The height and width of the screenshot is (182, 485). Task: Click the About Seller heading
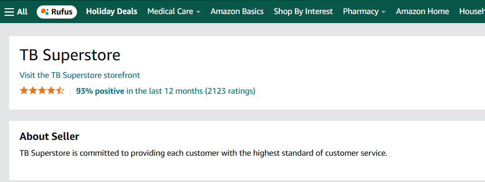(49, 136)
